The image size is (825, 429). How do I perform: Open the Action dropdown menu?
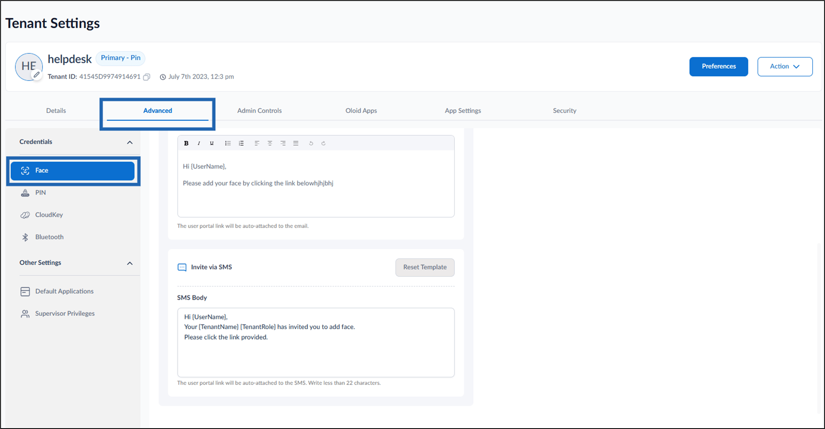point(785,67)
